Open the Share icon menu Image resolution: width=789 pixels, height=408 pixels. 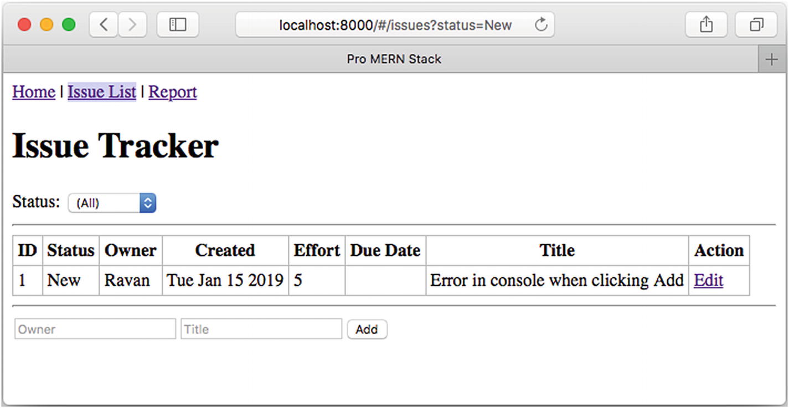pos(706,25)
